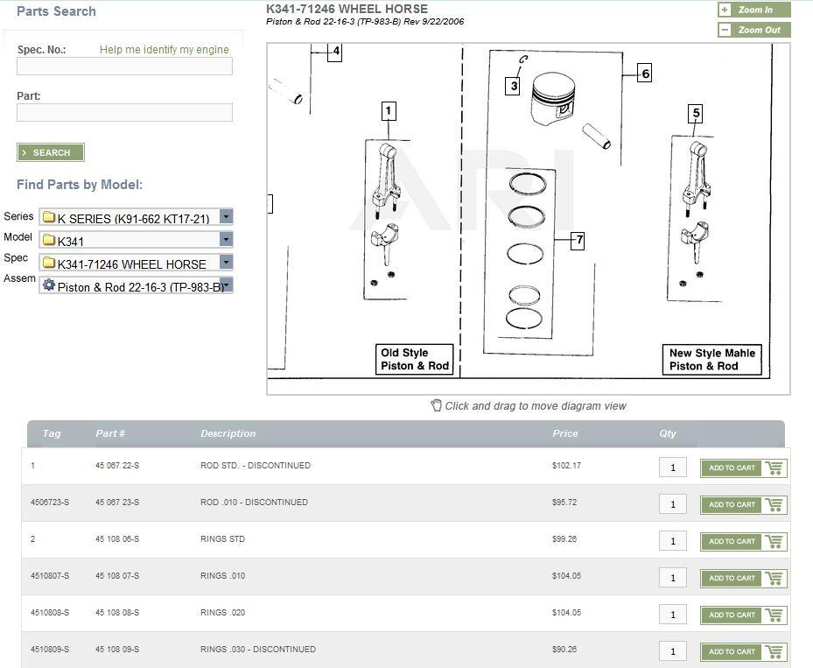Add RINGS .030 to cart

(744, 652)
